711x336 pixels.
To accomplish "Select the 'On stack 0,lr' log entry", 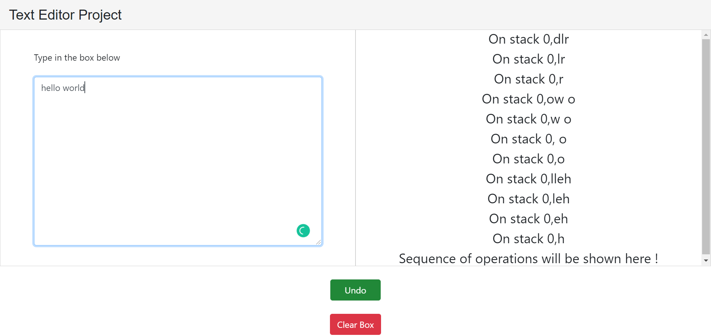I will pyautogui.click(x=528, y=59).
